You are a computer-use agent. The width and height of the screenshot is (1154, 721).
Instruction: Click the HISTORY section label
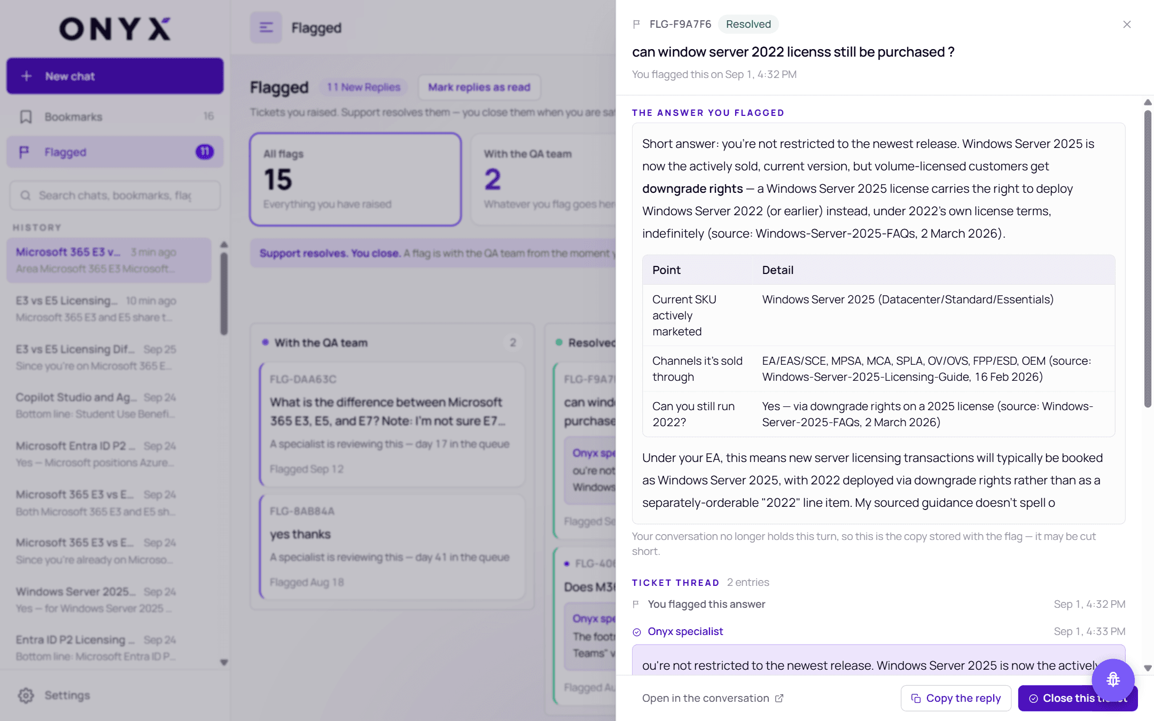click(x=37, y=228)
